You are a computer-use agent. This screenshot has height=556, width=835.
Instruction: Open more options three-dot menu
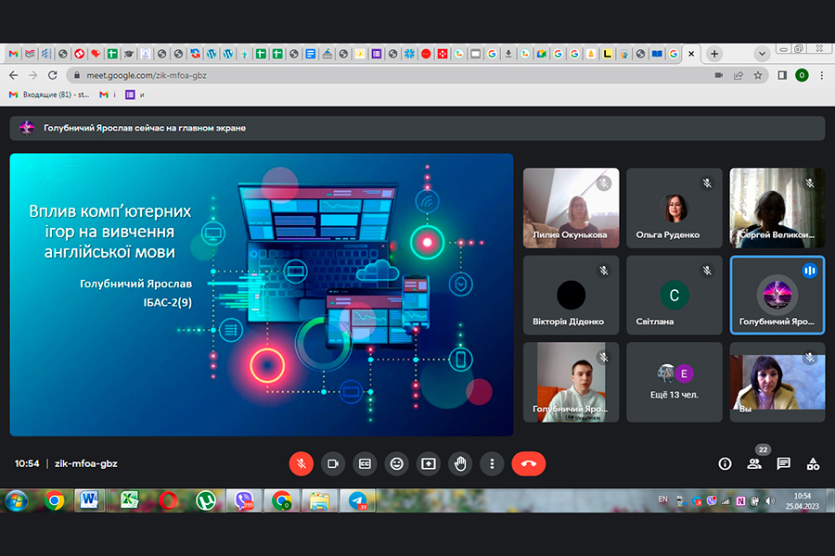493,463
